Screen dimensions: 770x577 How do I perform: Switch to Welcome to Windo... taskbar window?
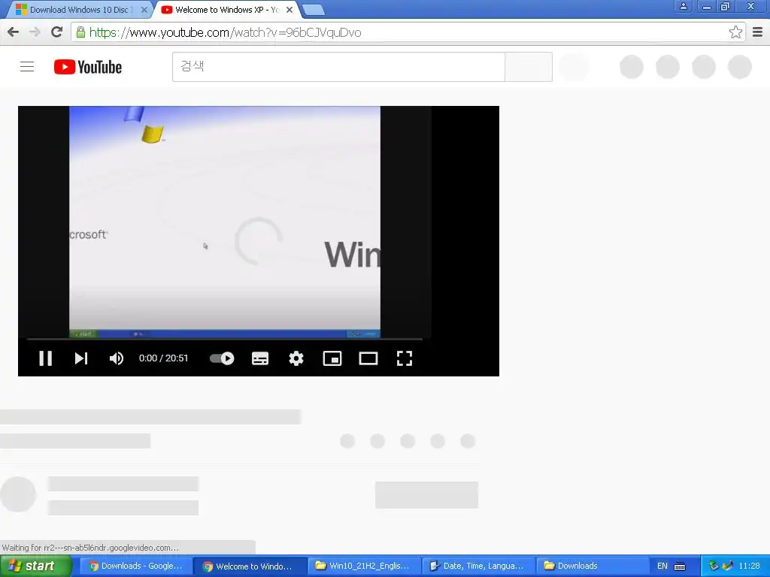250,566
